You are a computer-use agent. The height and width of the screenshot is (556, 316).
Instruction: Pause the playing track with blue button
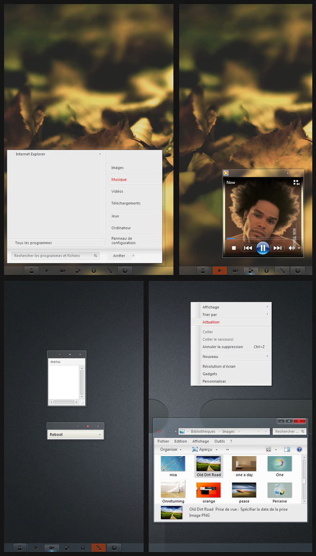pos(263,248)
